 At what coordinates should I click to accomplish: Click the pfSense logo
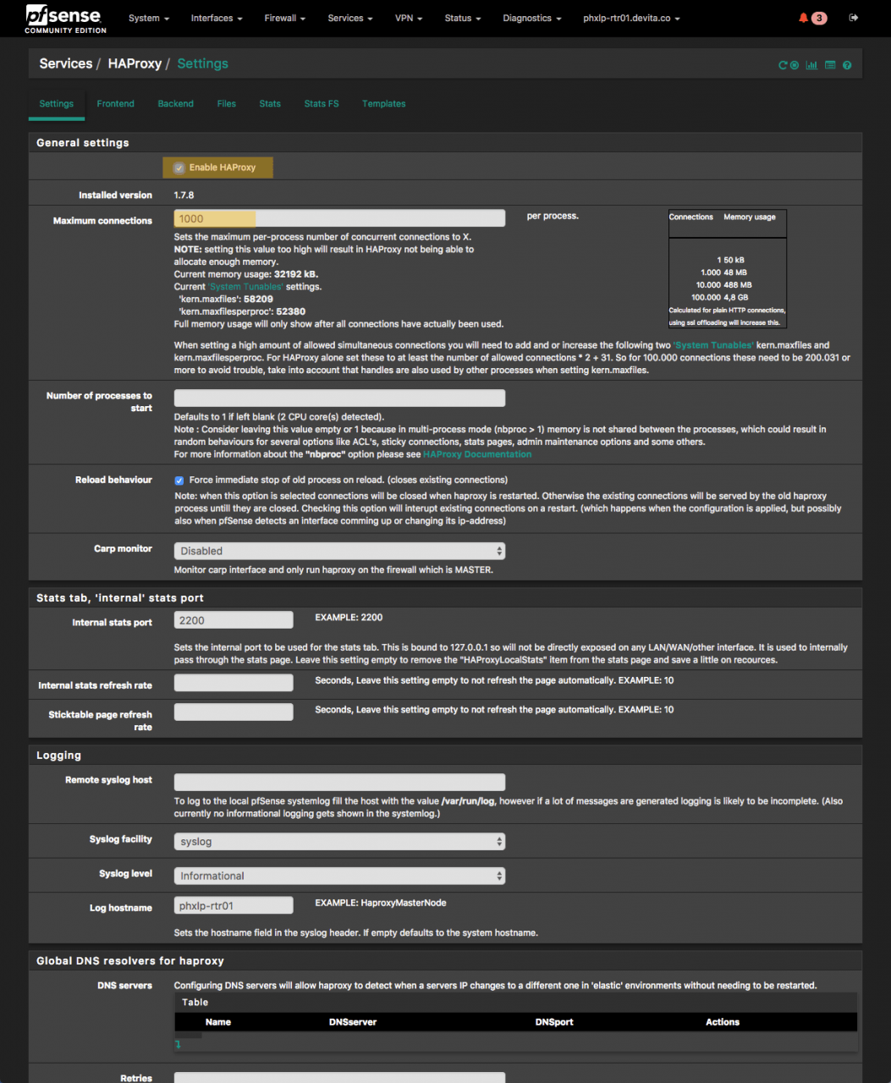[x=64, y=18]
